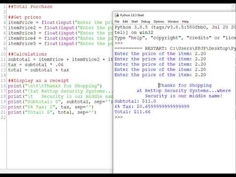236x177 pixels.
Task: Click the ##Get prices comment line
Action: click(25, 17)
